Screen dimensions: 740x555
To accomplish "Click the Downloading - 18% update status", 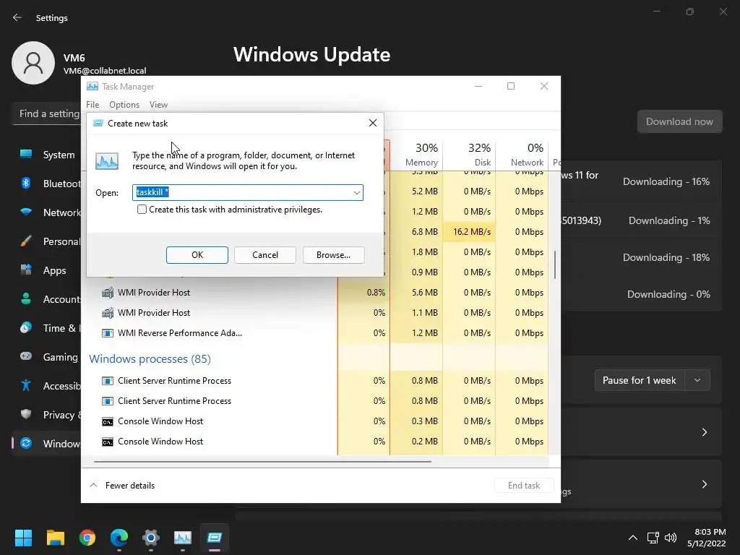I will 666,257.
